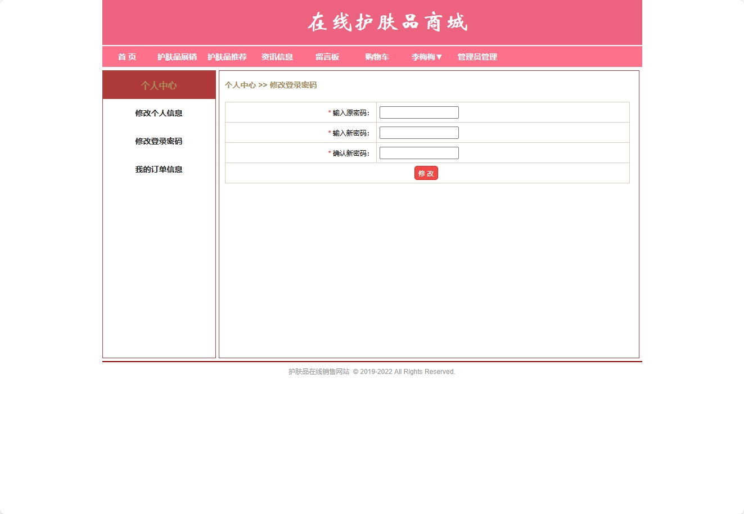Click the footer copyright text area

coord(371,371)
